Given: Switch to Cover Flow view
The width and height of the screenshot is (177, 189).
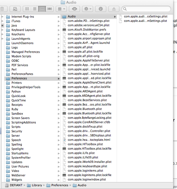Looking at the screenshot, I should click(49, 9).
